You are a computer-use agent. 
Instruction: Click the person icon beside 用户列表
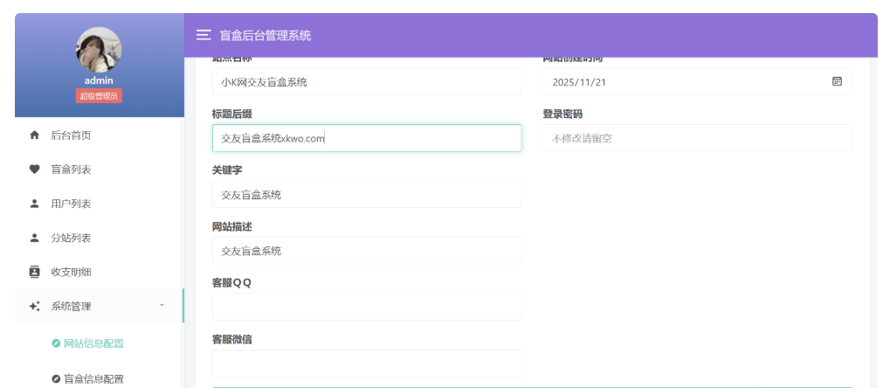pos(35,204)
